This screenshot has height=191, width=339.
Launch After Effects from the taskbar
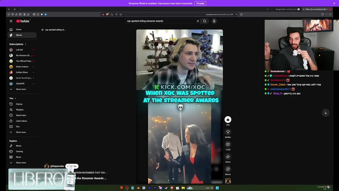pyautogui.click(x=149, y=188)
